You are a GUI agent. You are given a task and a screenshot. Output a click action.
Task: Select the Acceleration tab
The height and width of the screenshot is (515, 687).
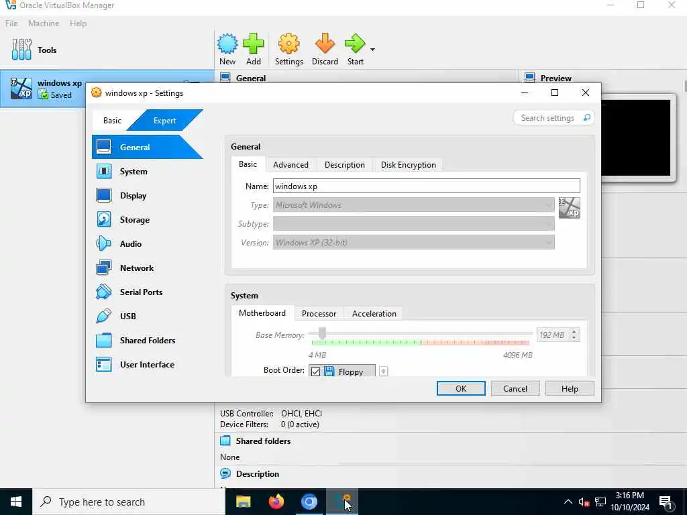(374, 314)
